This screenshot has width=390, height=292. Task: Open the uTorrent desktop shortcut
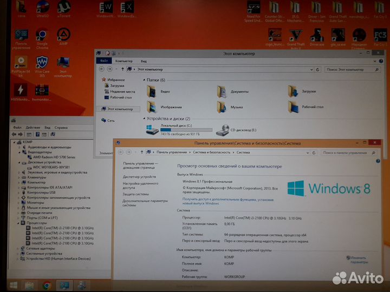(64, 9)
